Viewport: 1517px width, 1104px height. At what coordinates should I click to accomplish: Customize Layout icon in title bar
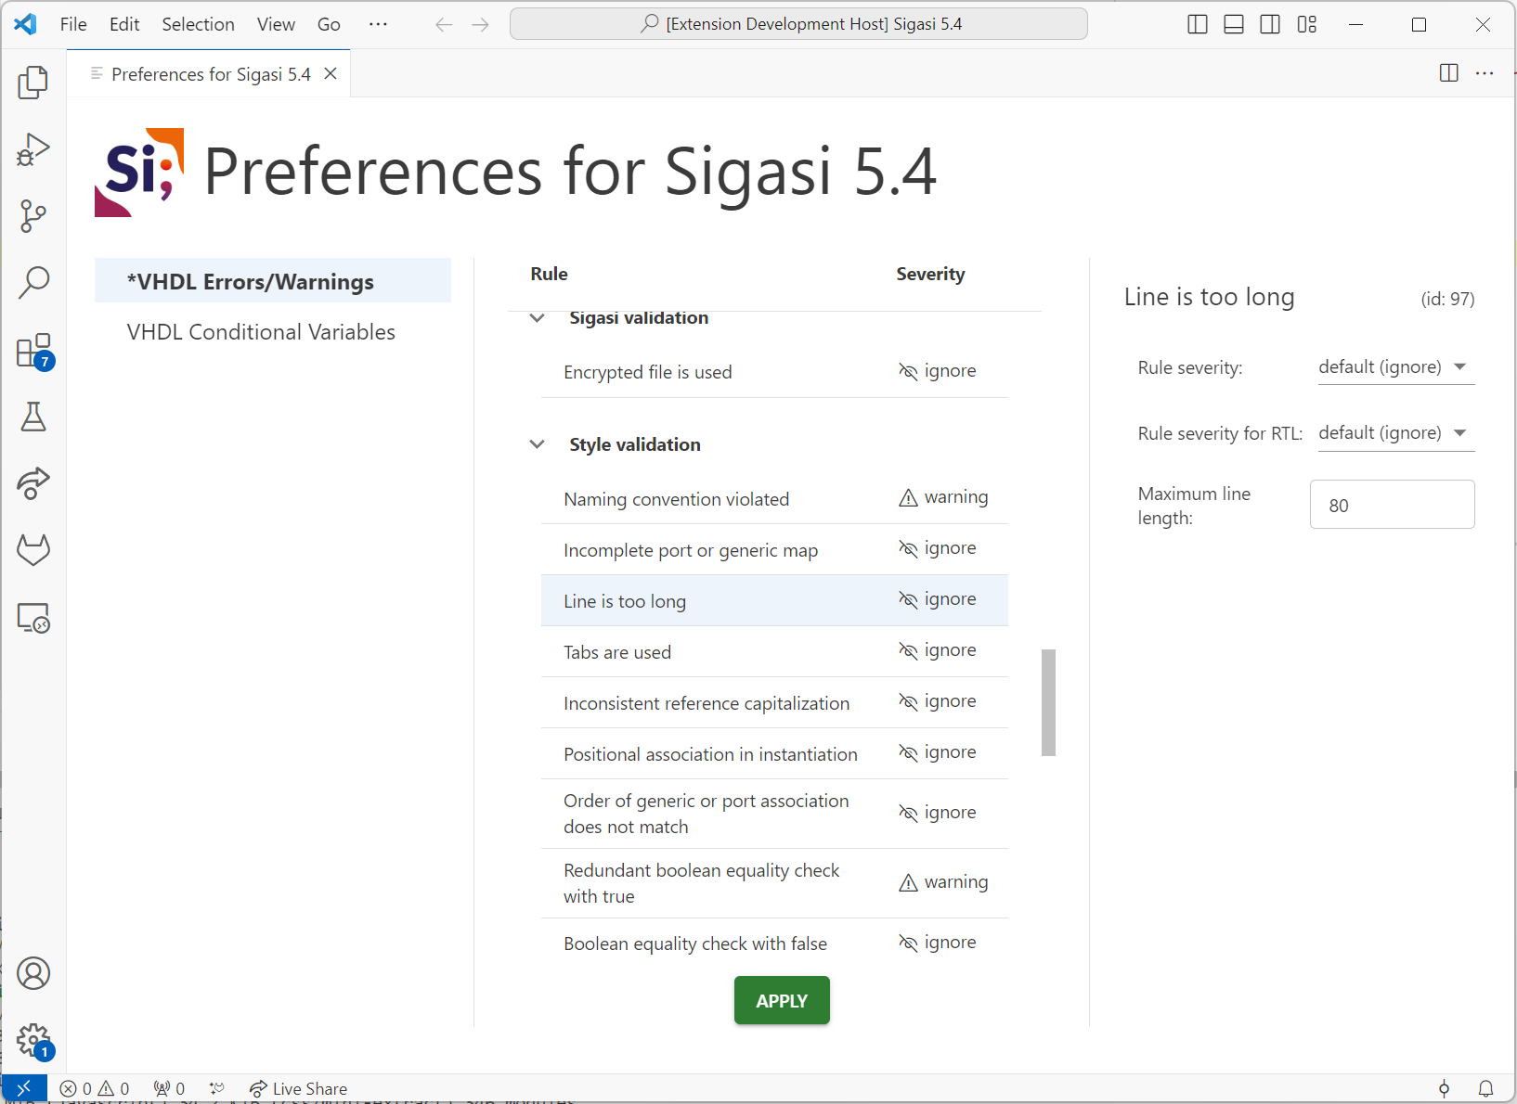pyautogui.click(x=1307, y=25)
